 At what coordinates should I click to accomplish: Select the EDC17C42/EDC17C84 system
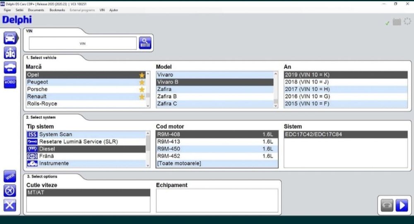point(346,134)
